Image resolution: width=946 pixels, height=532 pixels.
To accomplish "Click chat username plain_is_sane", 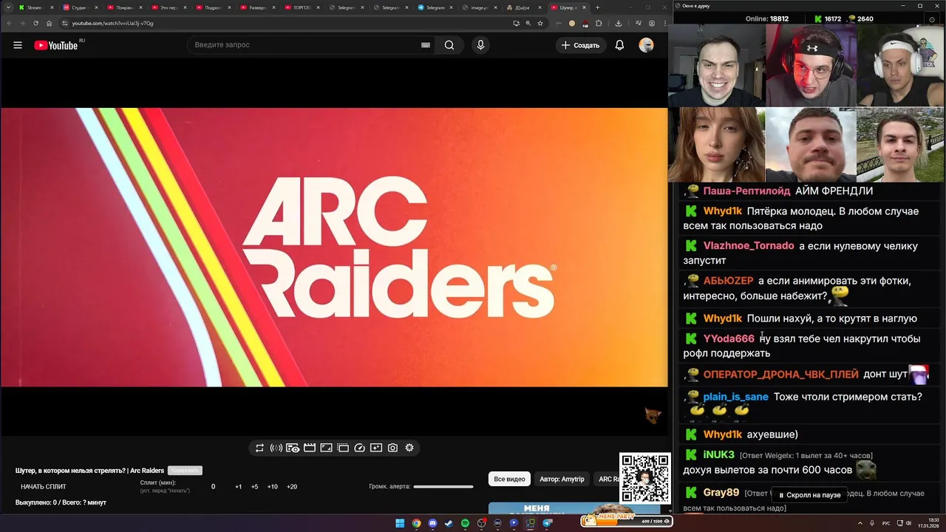I will coord(735,397).
